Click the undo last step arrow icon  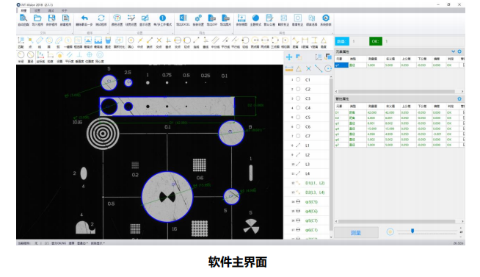84,18
